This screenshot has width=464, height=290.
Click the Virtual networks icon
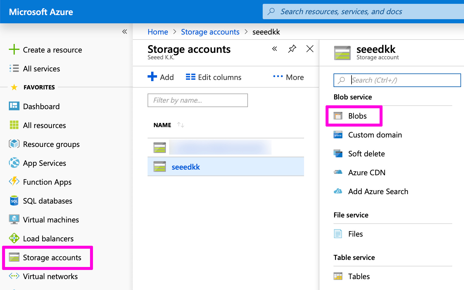[14, 276]
